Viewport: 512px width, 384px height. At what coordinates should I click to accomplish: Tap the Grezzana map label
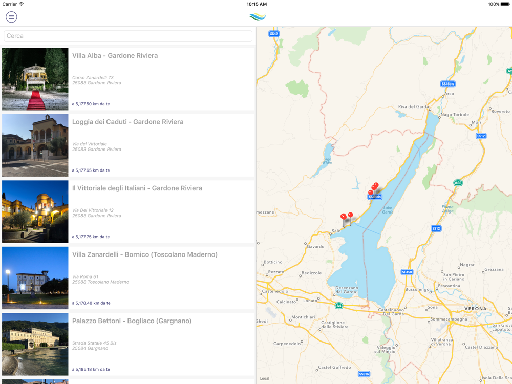click(x=494, y=269)
